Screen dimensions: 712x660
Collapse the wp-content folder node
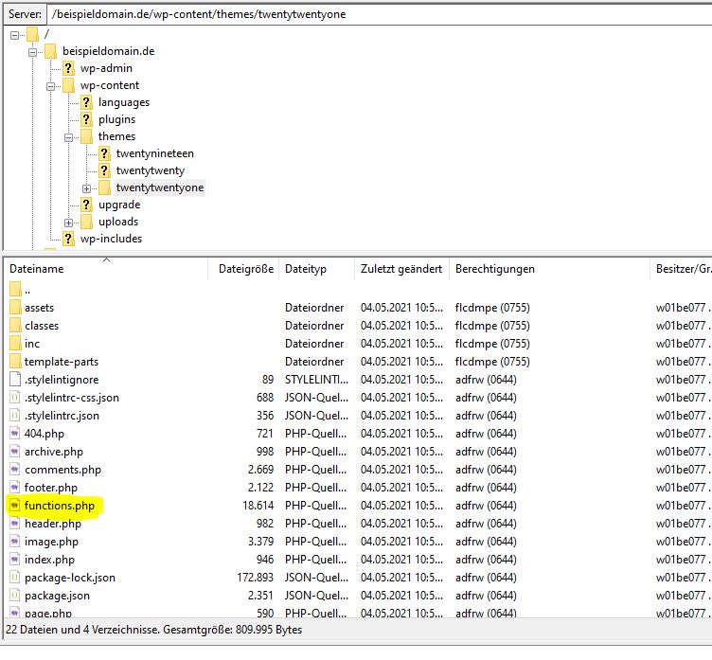[51, 86]
